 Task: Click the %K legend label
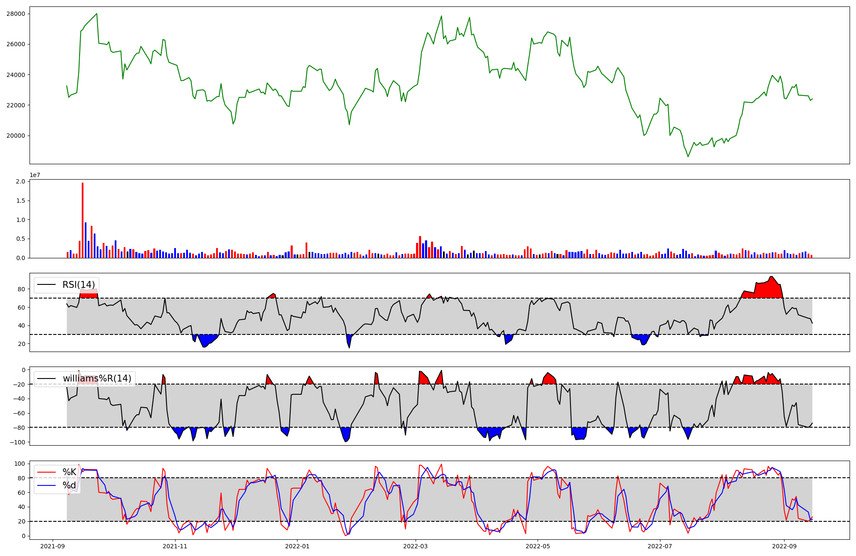tap(69, 472)
